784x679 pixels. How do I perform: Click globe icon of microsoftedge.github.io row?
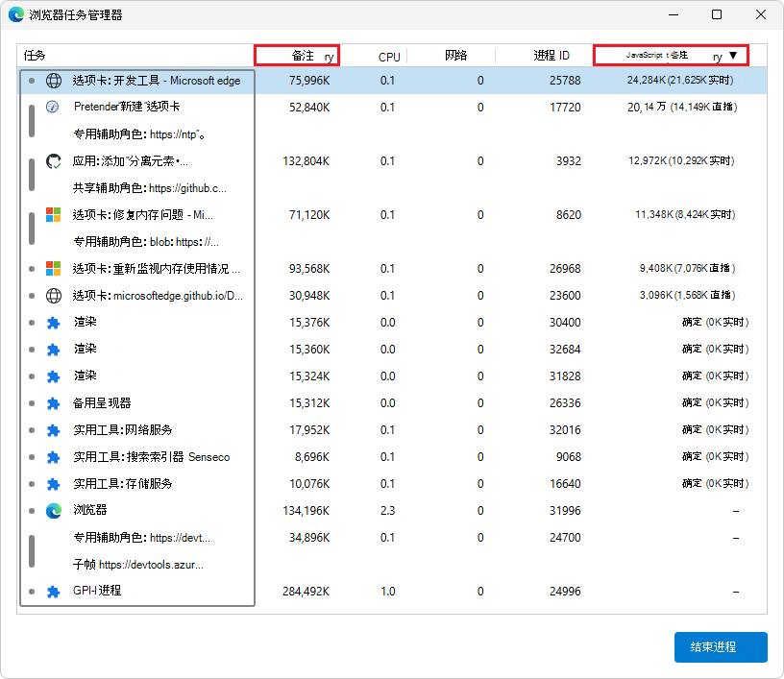(54, 296)
